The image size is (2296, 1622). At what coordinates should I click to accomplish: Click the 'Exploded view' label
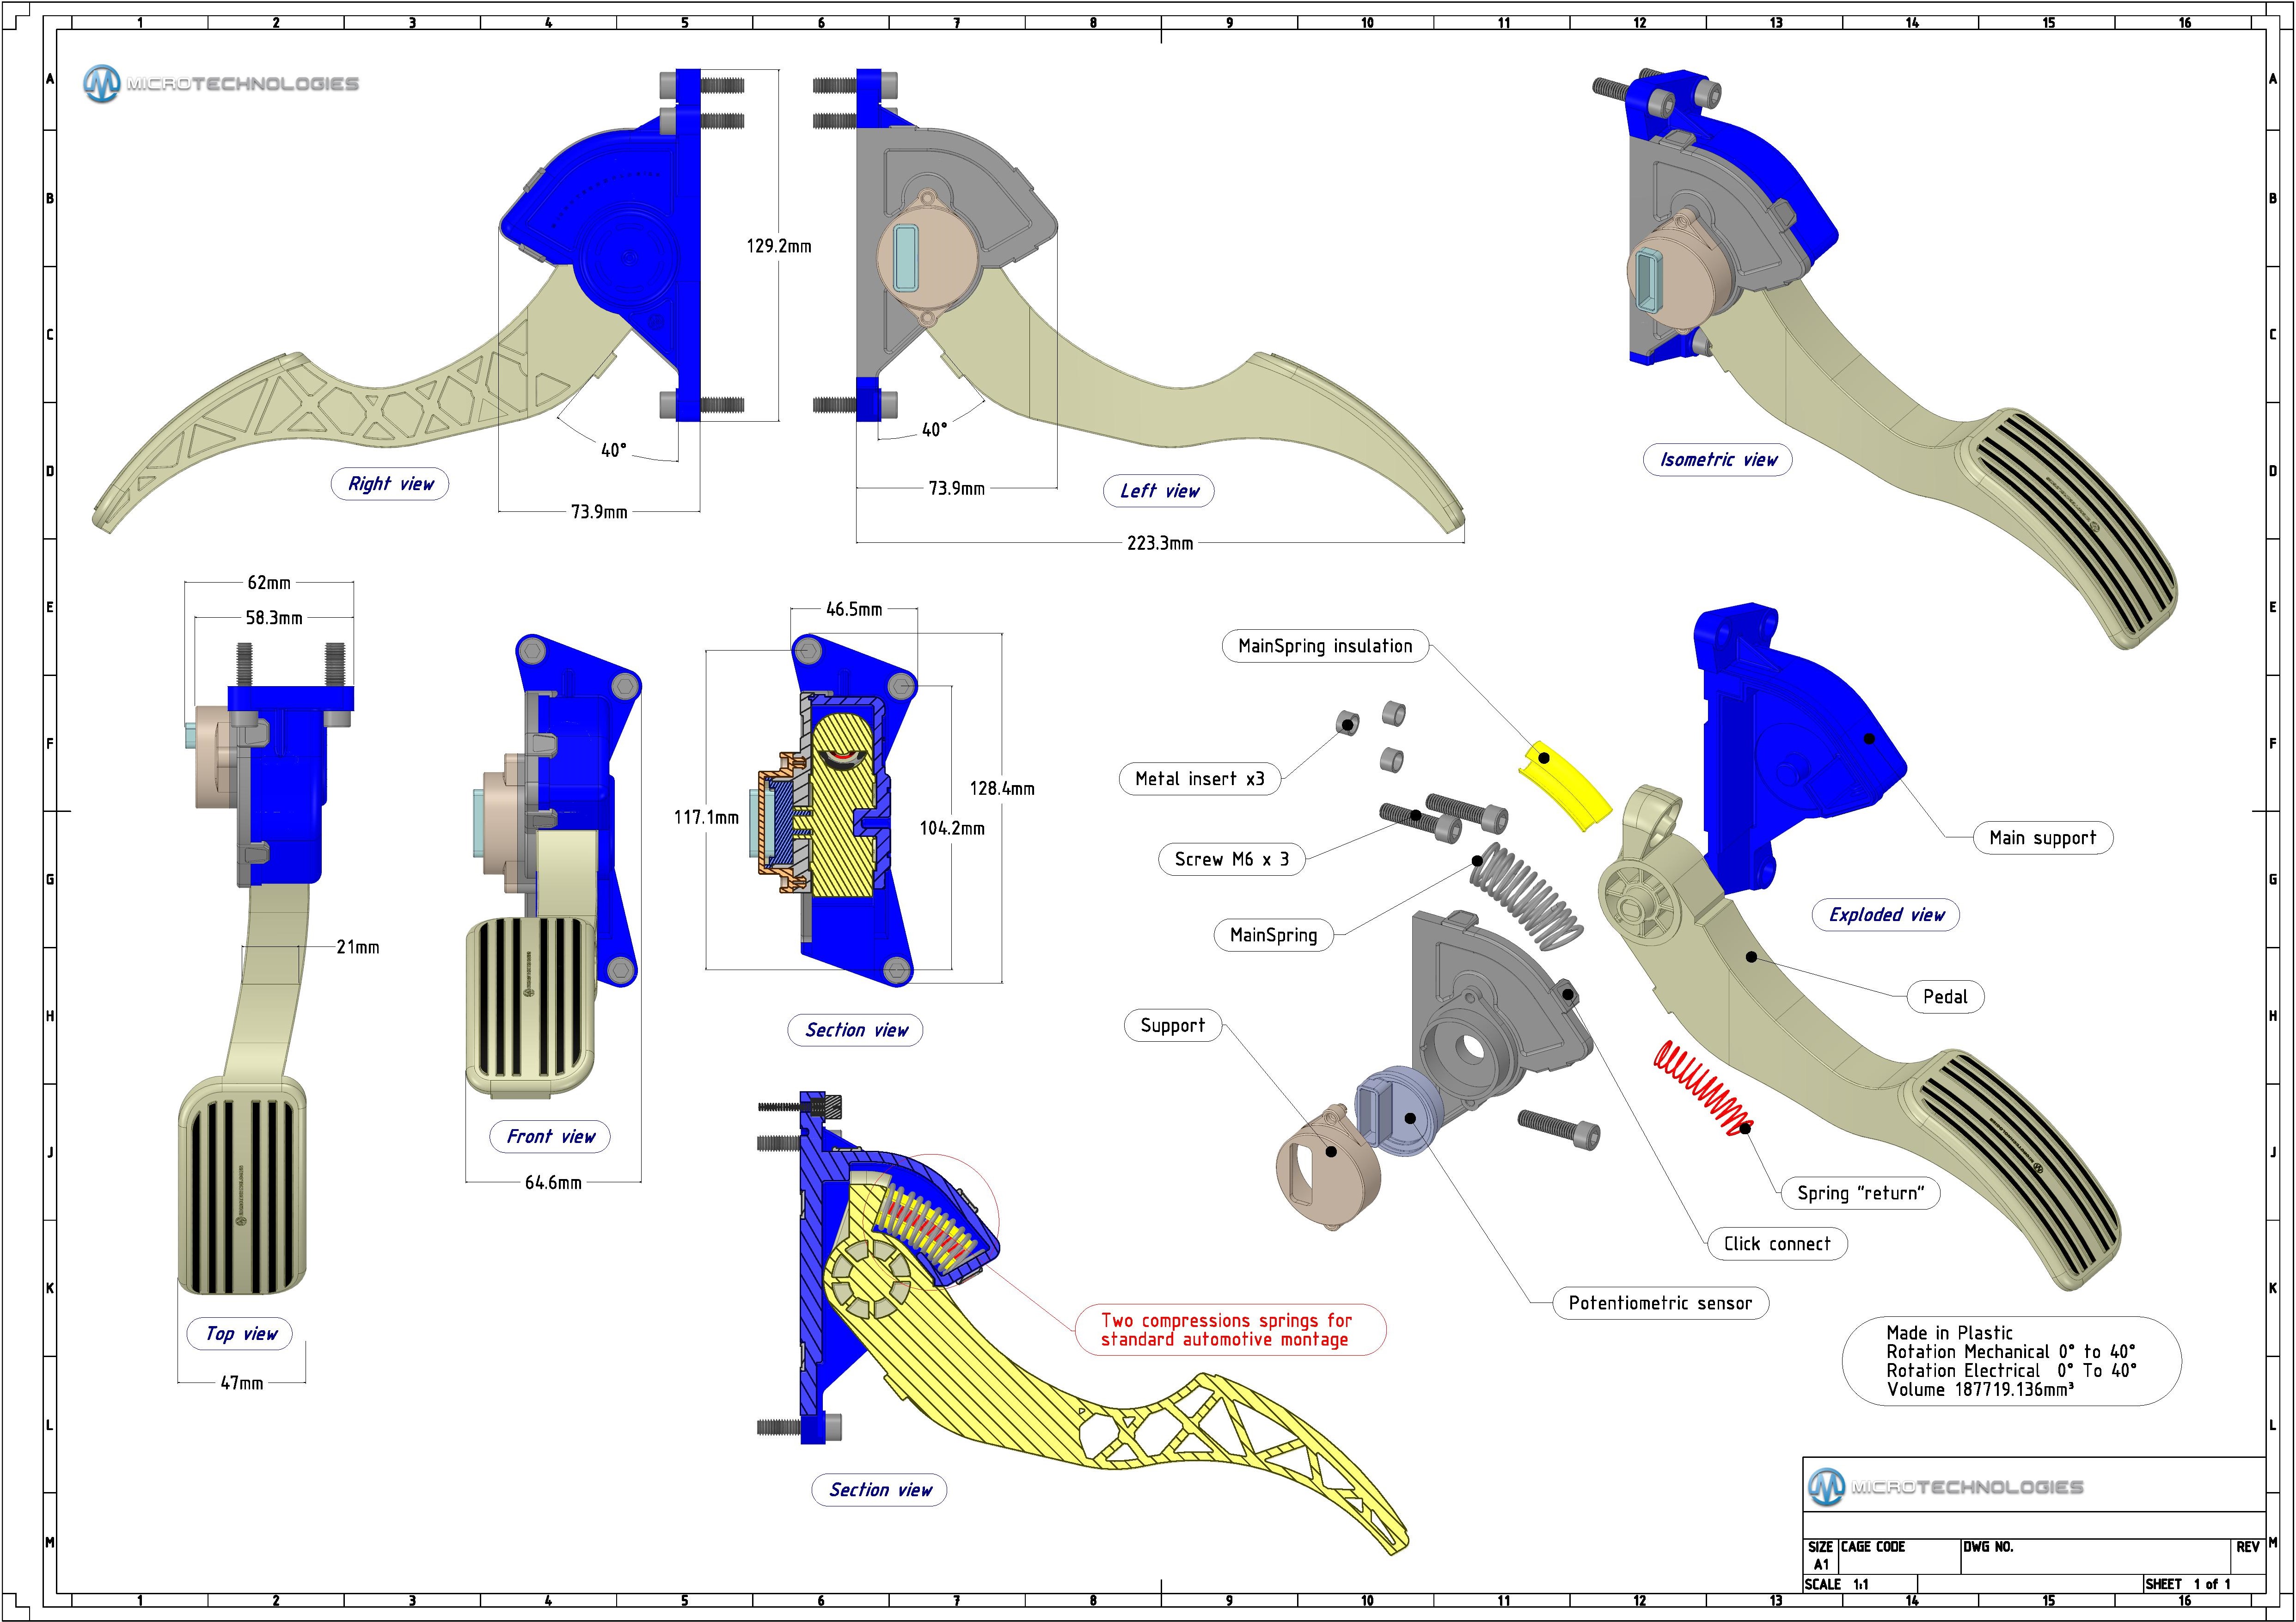[x=1885, y=915]
